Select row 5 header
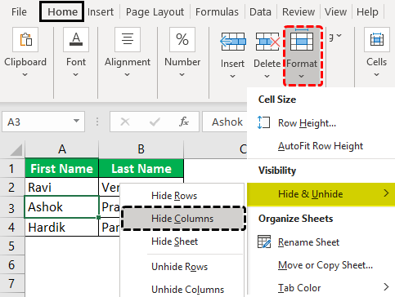The width and height of the screenshot is (395, 297). pos(12,246)
